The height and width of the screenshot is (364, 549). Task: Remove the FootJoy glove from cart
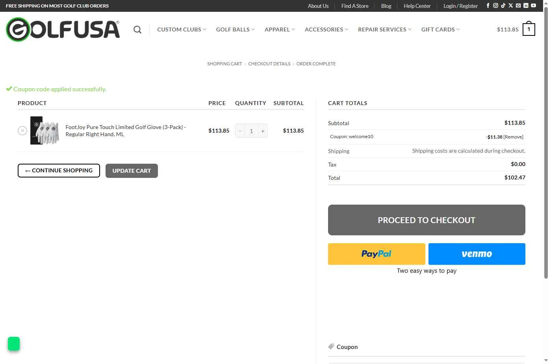pyautogui.click(x=22, y=131)
